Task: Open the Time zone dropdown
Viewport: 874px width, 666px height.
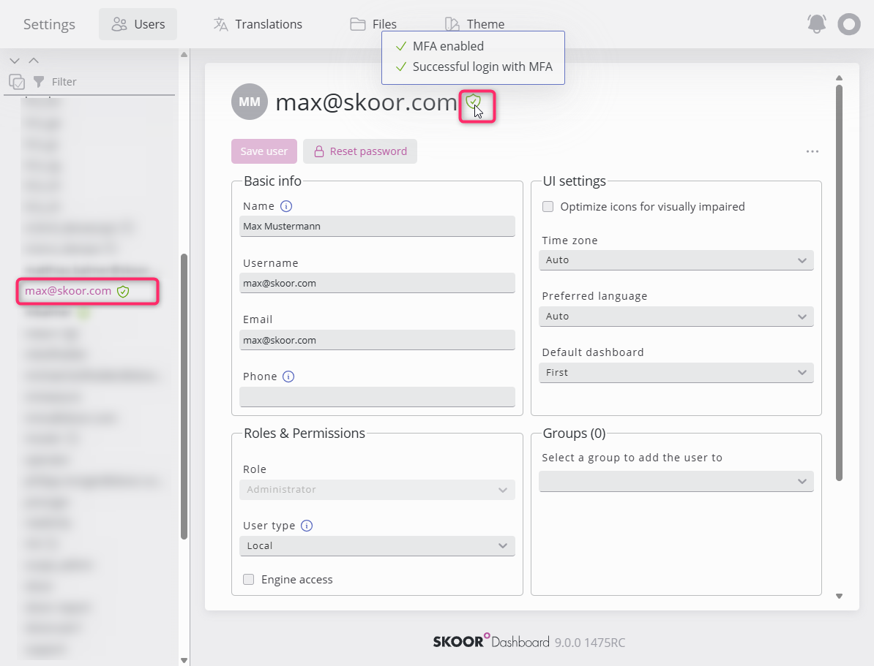Action: coord(677,260)
